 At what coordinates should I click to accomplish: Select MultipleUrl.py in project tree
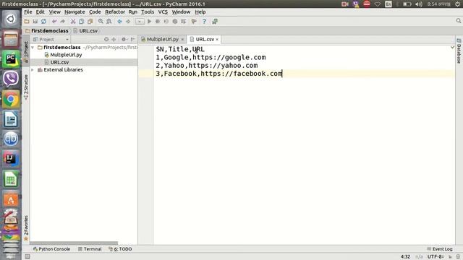pyautogui.click(x=66, y=55)
